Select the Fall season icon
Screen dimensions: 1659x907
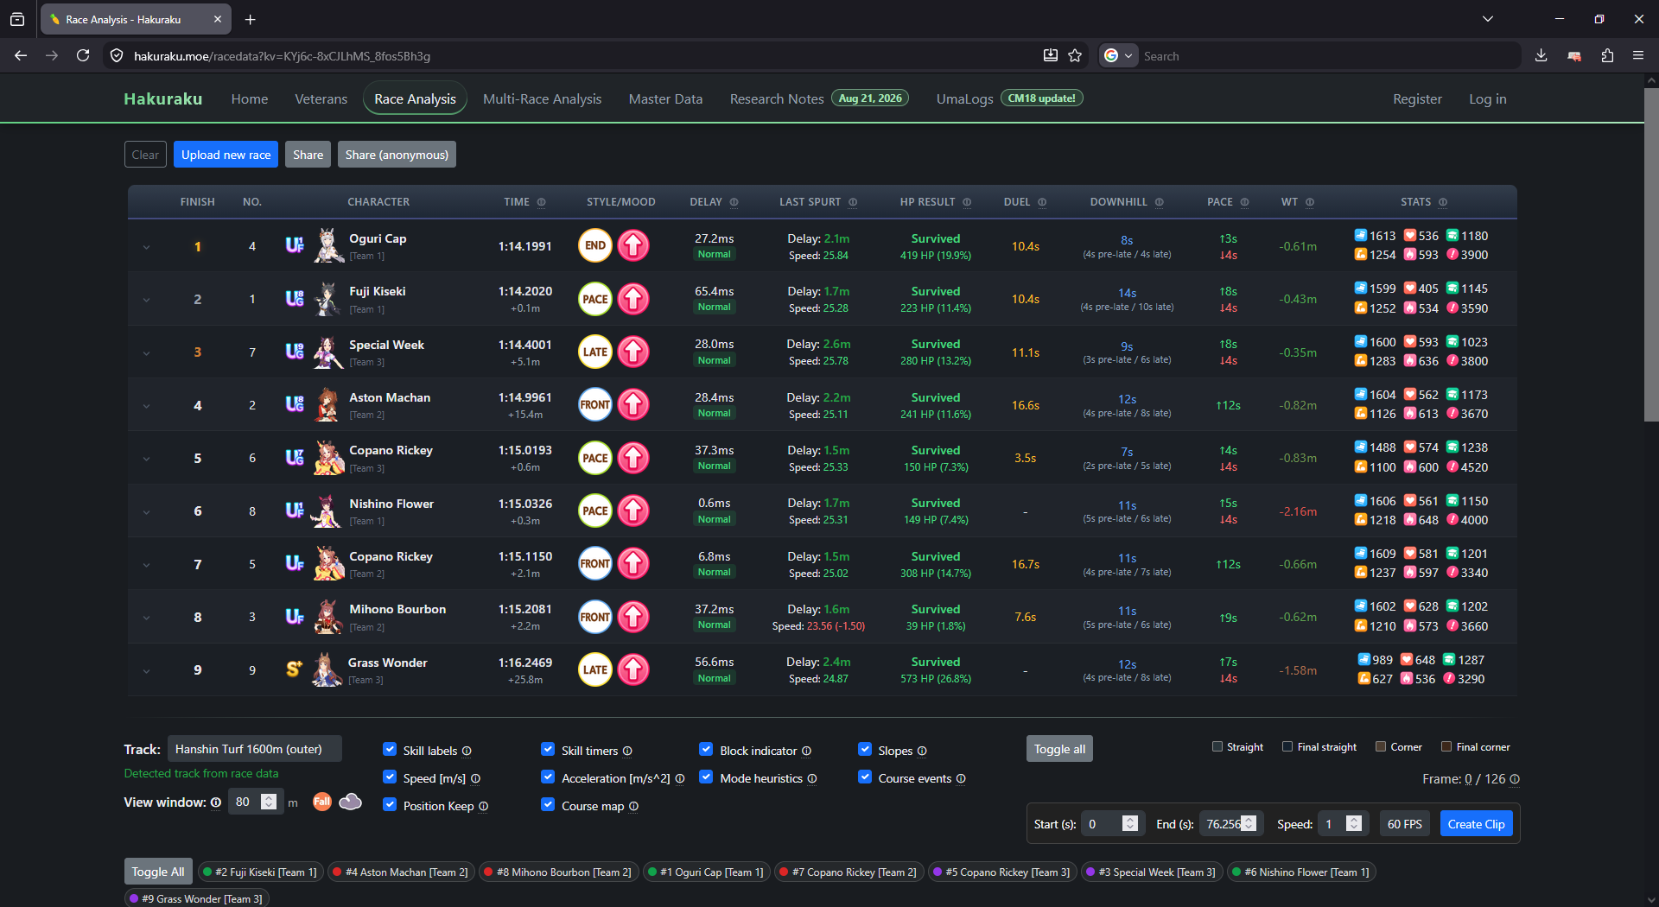tap(322, 802)
